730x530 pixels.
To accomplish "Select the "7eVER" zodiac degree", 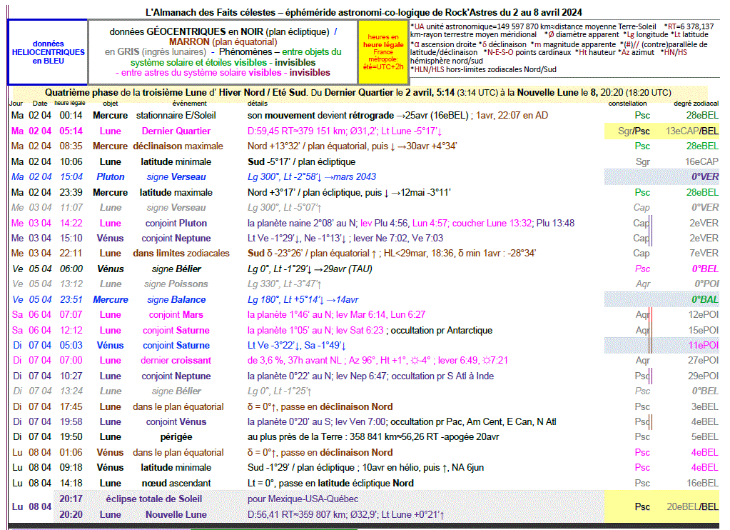I will (704, 253).
